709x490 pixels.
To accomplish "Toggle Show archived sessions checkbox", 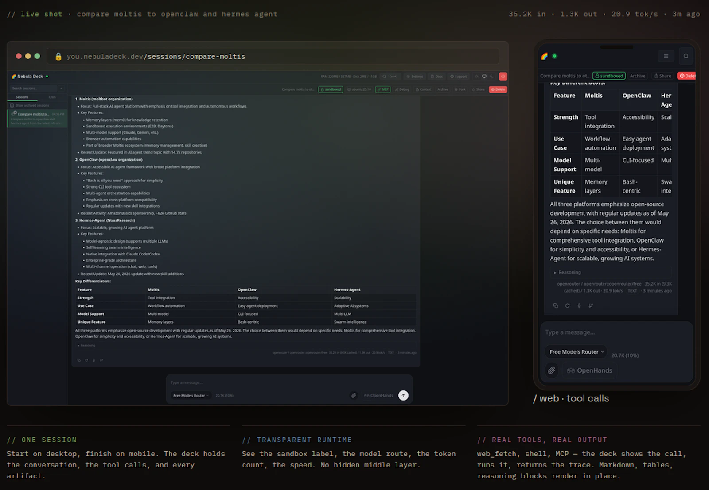I will click(x=12, y=106).
